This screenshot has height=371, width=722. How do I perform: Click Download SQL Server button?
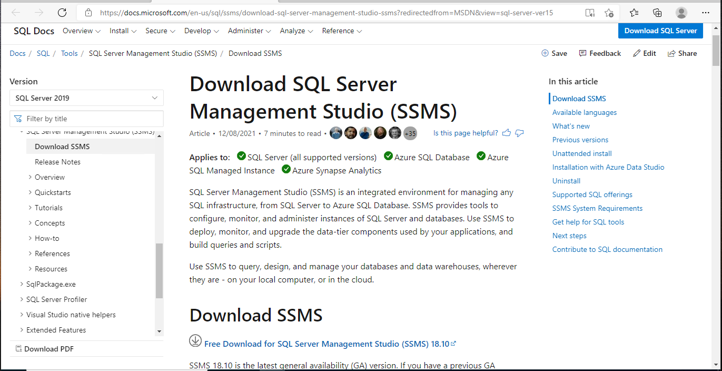coord(660,31)
